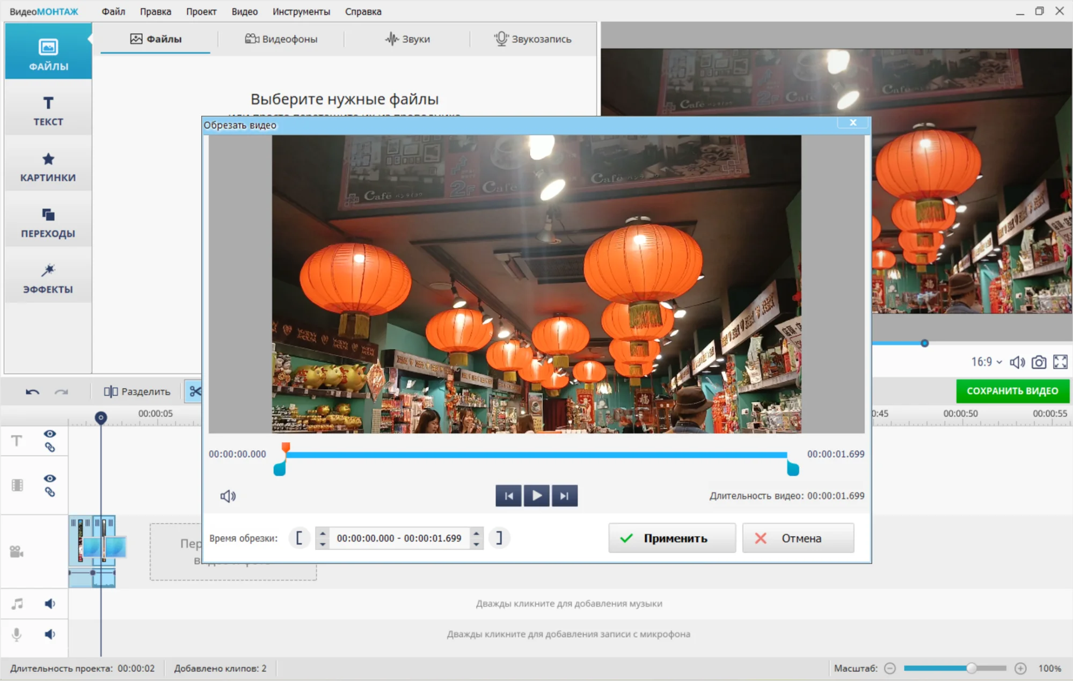Click the microphone track icon
Screen dimensions: 1073x681
tap(17, 634)
